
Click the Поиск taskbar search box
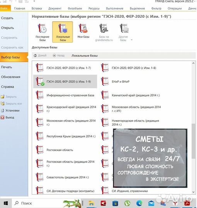47,203
